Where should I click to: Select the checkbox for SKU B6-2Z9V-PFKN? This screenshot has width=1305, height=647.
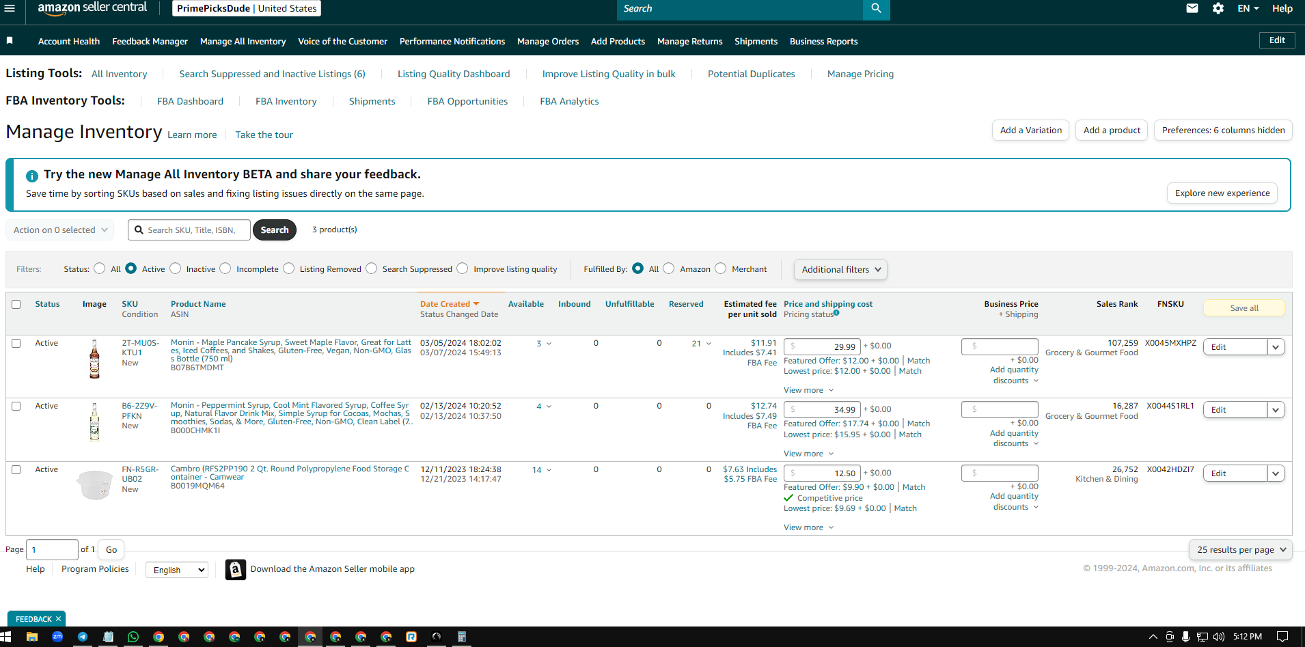click(x=16, y=406)
